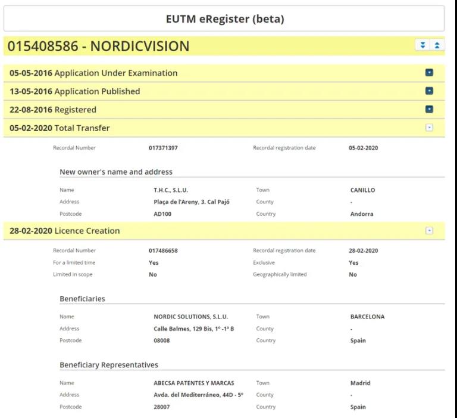Click the 'Exclusive' label
Viewport: 457px width, 418px height.
tap(264, 262)
